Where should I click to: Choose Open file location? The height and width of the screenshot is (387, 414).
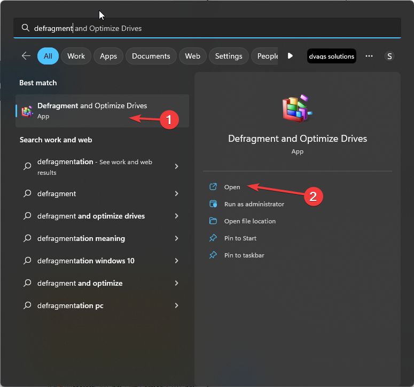pos(250,221)
